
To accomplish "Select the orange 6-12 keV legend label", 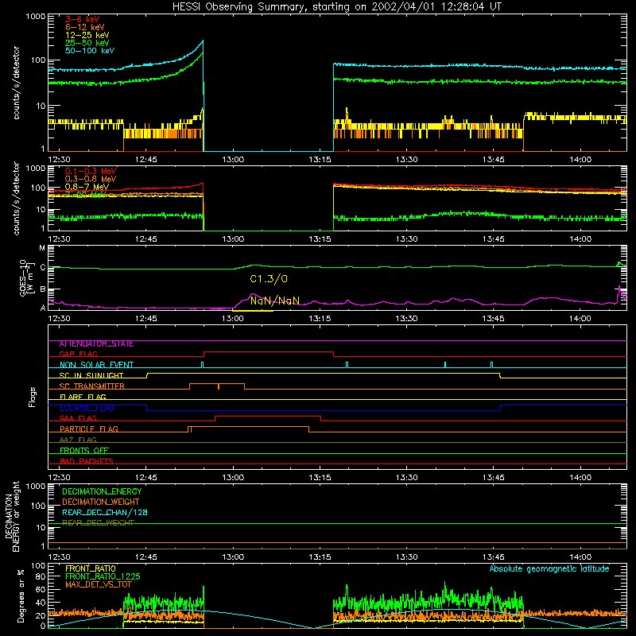I will click(x=85, y=27).
